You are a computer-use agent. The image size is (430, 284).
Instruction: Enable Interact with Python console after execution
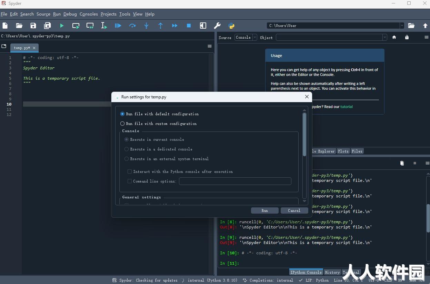[180, 172]
